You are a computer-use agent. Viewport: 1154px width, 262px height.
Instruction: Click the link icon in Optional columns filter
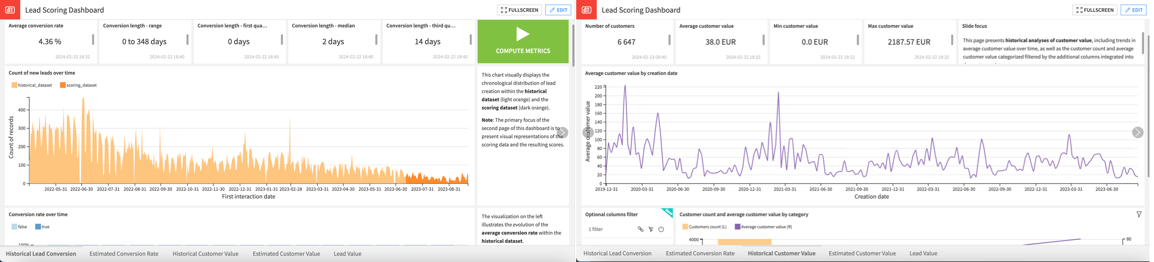point(641,229)
